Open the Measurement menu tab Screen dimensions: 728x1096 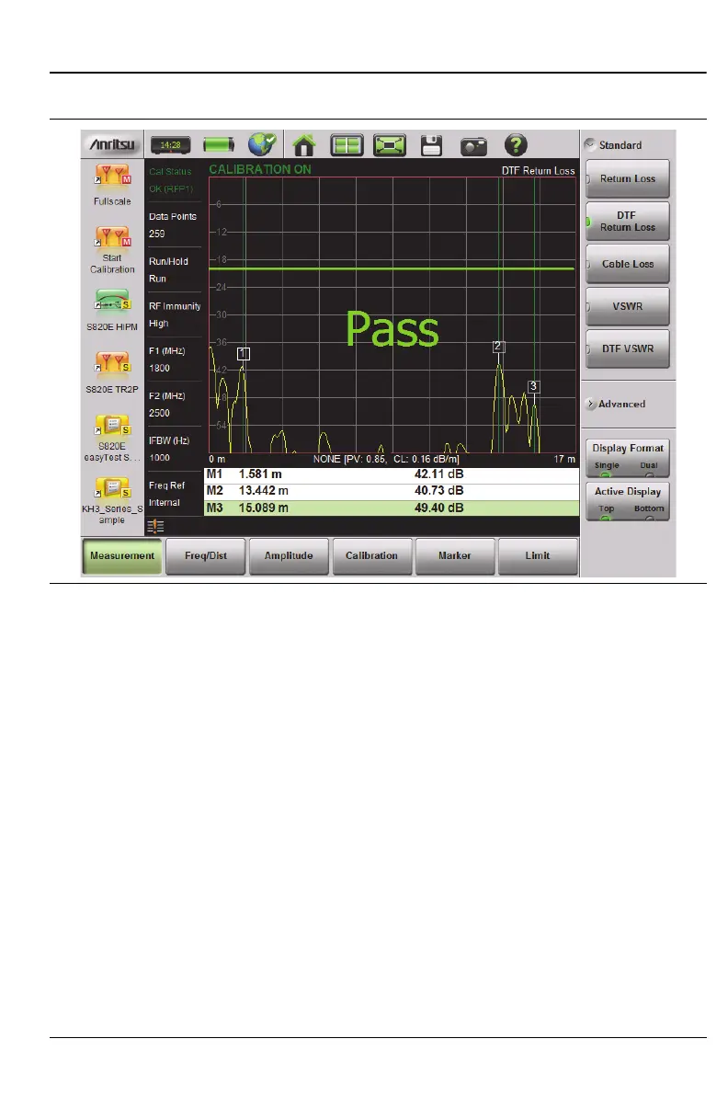122,556
